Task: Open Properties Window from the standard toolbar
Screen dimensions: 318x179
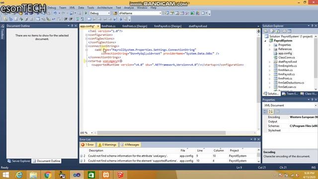Action: [x=172, y=13]
